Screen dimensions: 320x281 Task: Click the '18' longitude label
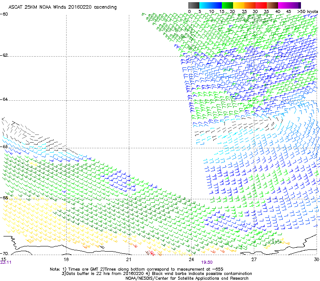tap(66, 259)
